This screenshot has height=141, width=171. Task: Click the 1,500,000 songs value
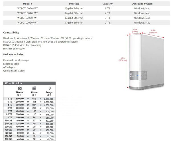click(x=49, y=102)
